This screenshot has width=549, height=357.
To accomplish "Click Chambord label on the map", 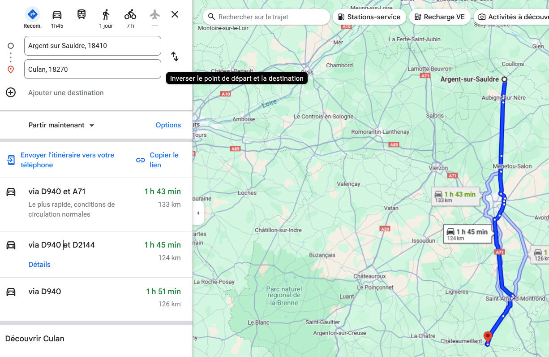I will point(339,65).
